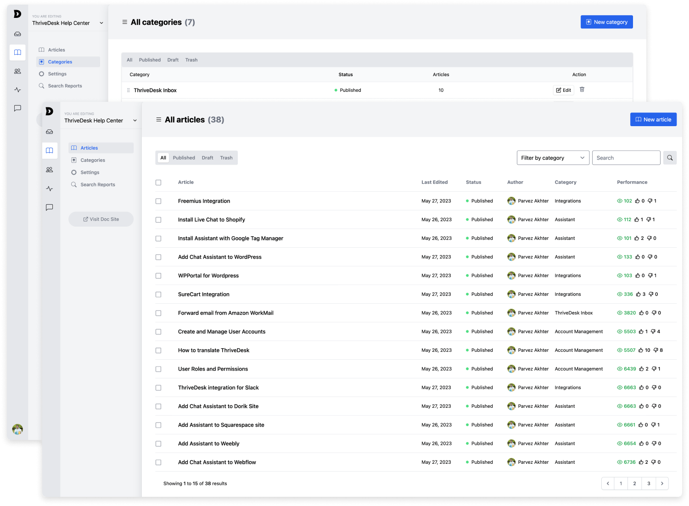Open the Filter by category dropdown
689x506 pixels.
553,158
